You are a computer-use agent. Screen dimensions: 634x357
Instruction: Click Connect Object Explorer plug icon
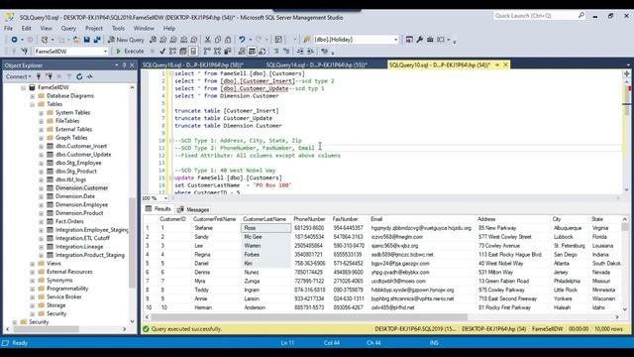point(39,76)
